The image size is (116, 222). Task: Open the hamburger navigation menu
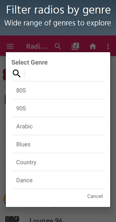click(10, 46)
